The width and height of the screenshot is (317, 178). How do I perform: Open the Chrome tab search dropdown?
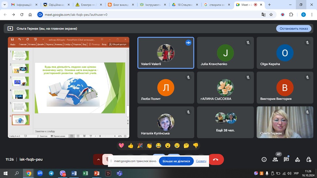point(5,5)
